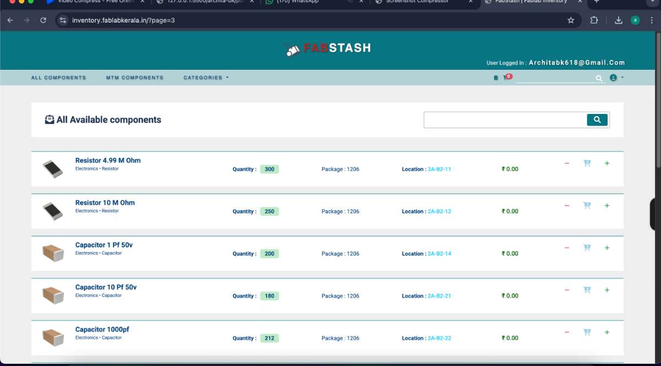This screenshot has height=366, width=661.
Task: Decrease quantity for Resistor 4.99 M Ohm
Action: point(567,163)
